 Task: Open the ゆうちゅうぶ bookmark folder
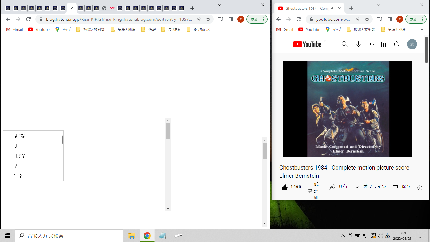[x=198, y=29]
